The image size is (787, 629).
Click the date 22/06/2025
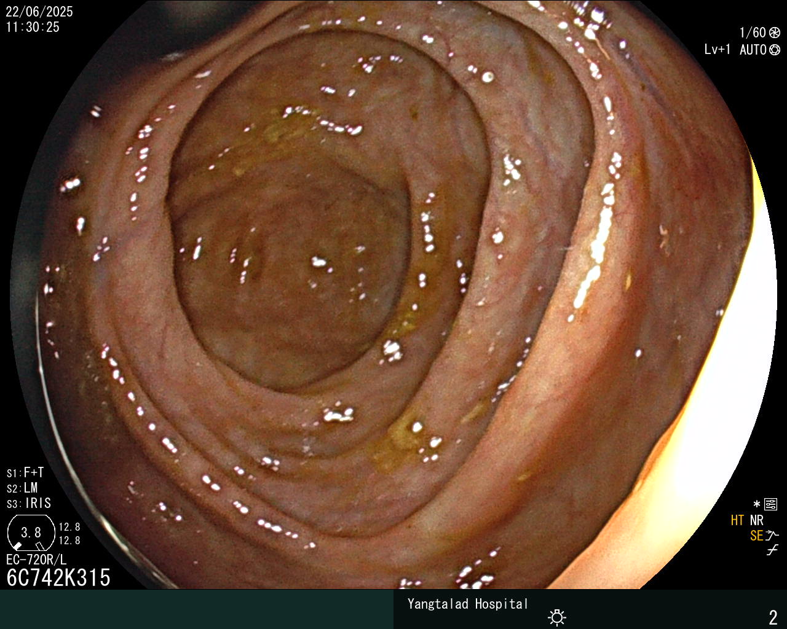[x=39, y=12]
